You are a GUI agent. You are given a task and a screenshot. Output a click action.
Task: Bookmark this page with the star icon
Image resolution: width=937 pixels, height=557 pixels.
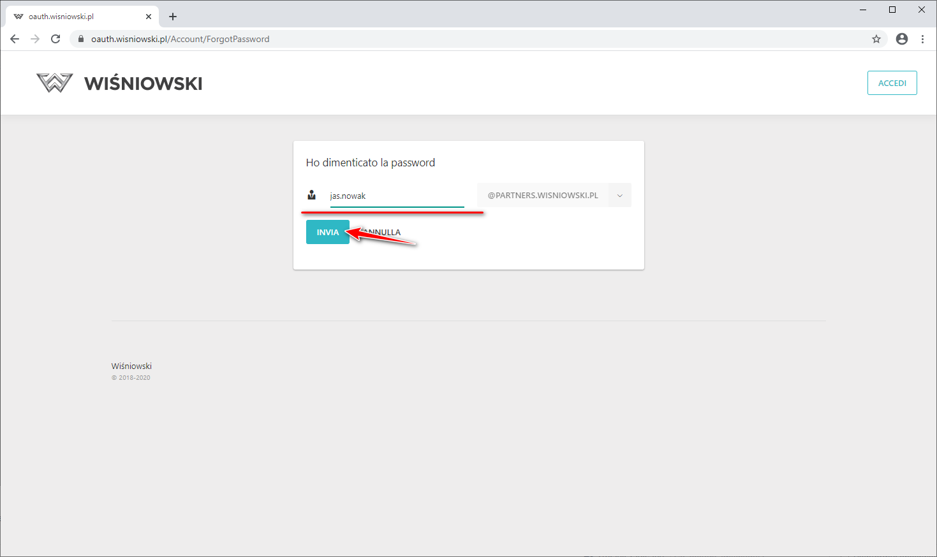(876, 39)
